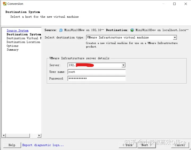Maximize the Conversion window
This screenshot has height=150, width=191.
point(175,4)
